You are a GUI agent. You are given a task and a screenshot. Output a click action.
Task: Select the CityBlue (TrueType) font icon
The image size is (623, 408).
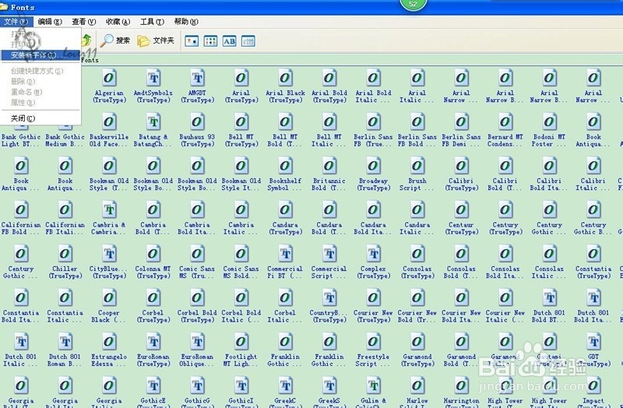pyautogui.click(x=109, y=254)
